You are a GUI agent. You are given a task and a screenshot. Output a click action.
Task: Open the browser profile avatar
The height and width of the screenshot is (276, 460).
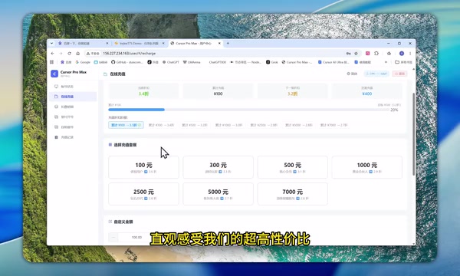402,54
